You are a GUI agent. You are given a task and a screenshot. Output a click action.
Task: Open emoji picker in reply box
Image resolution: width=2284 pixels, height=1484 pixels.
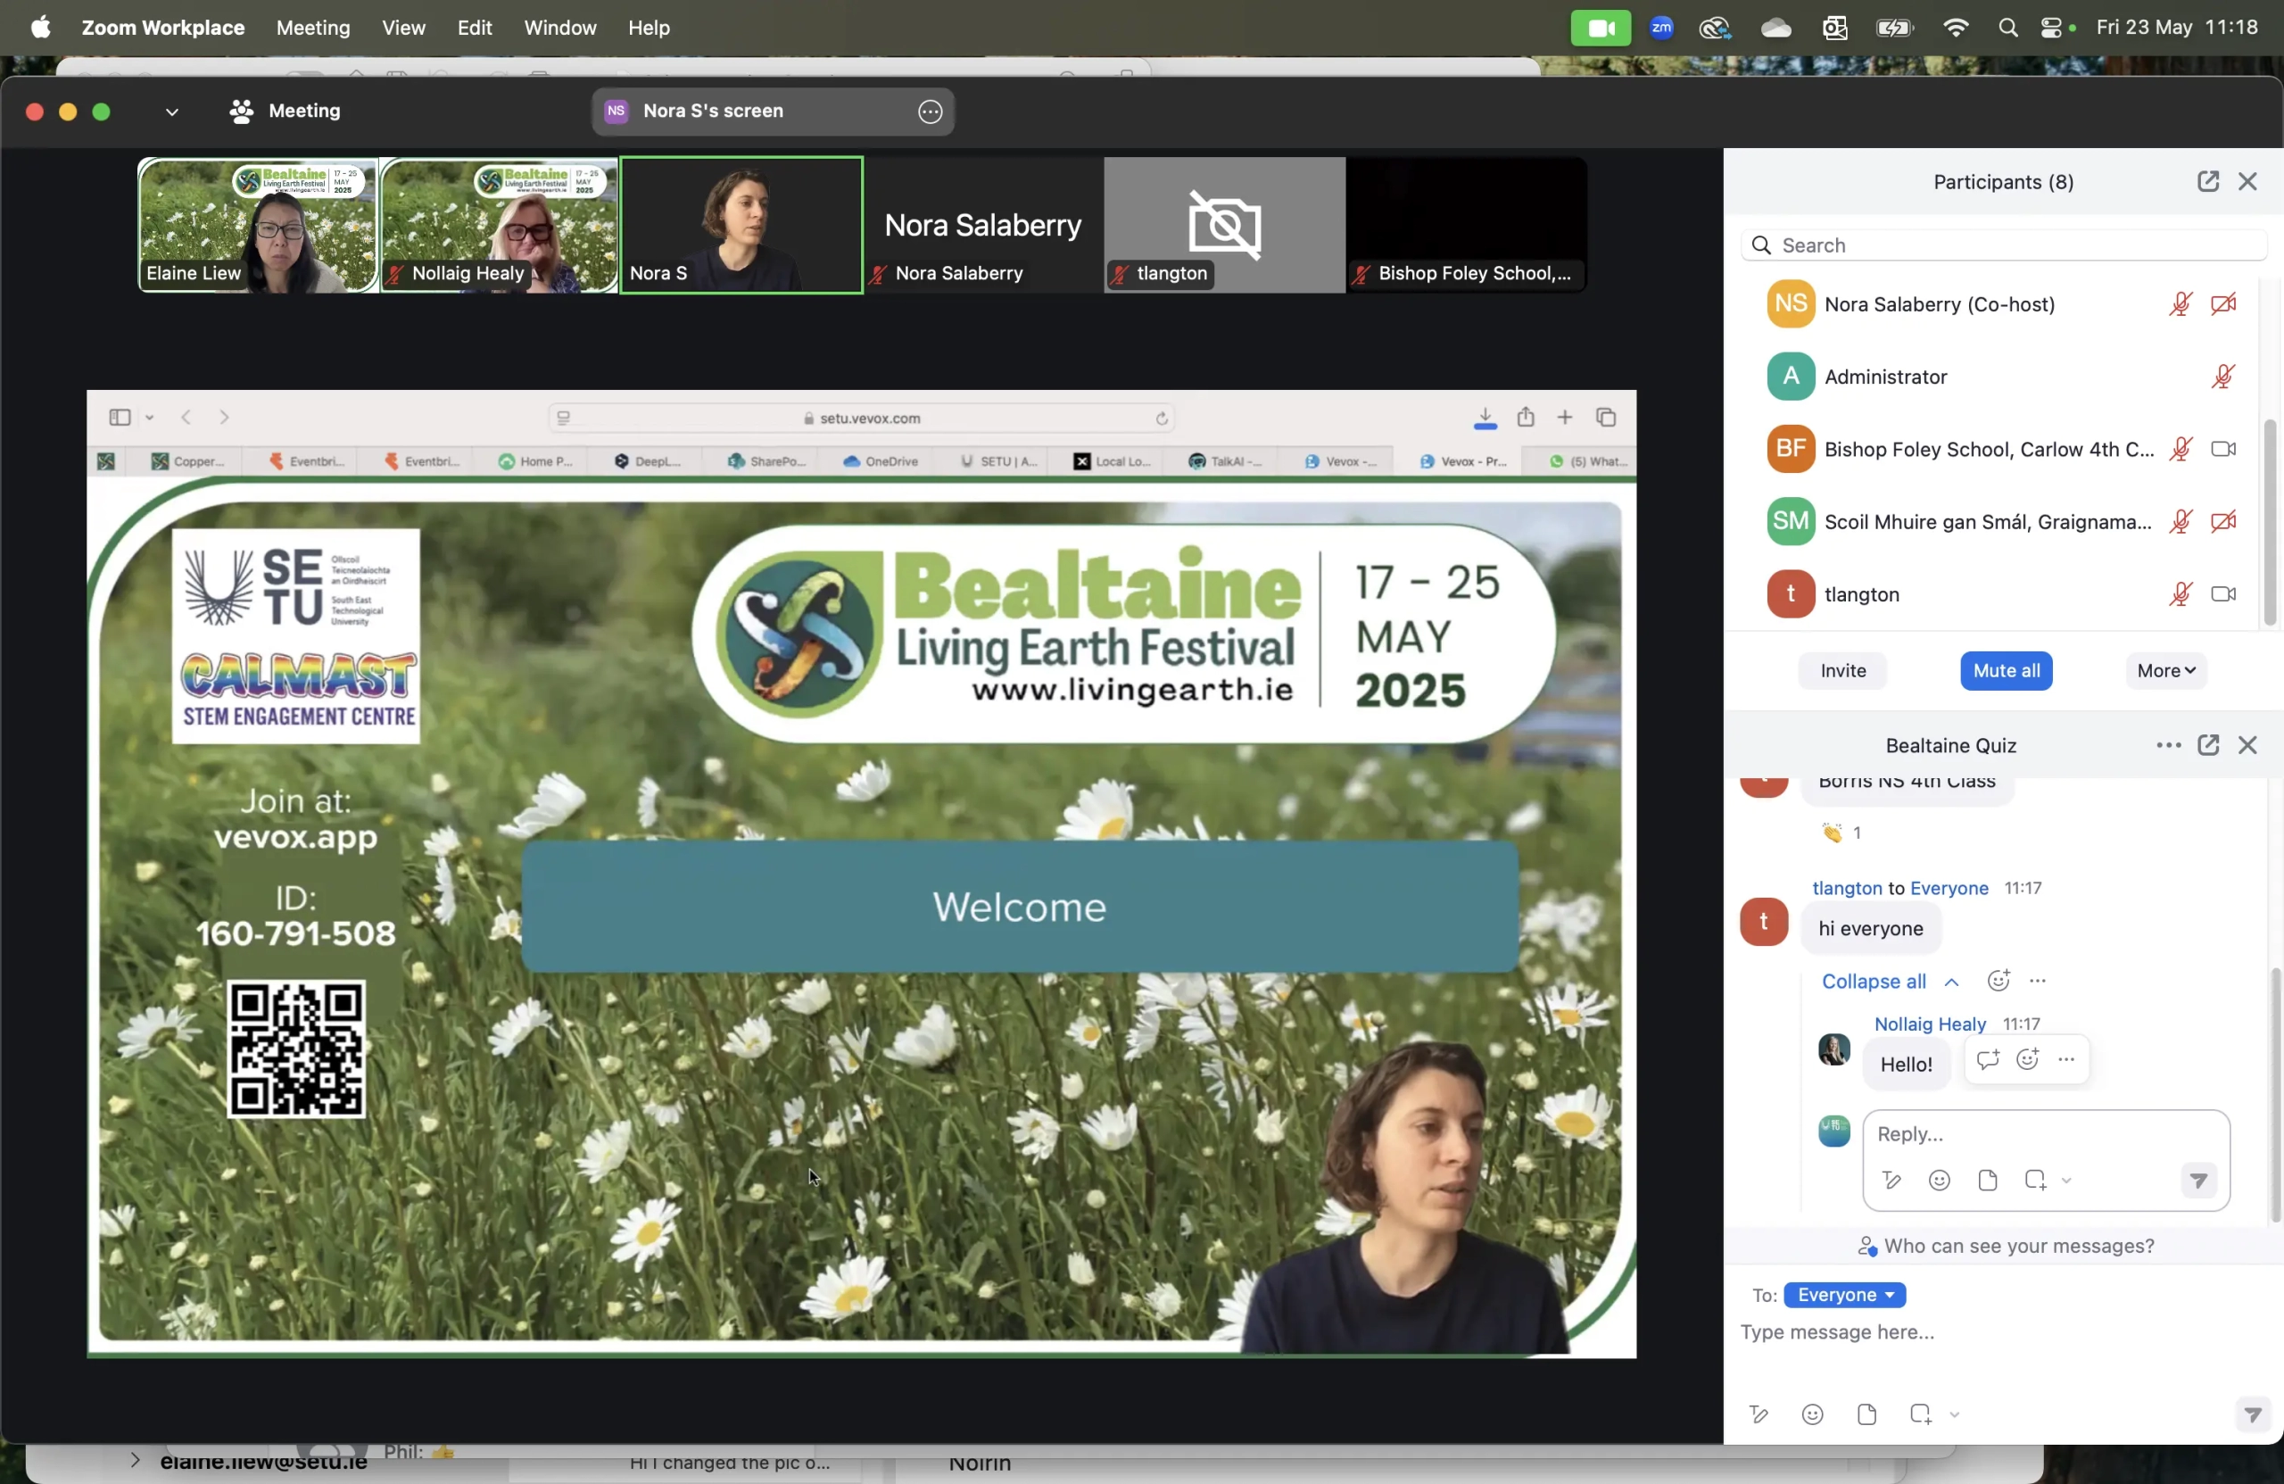(x=1939, y=1180)
